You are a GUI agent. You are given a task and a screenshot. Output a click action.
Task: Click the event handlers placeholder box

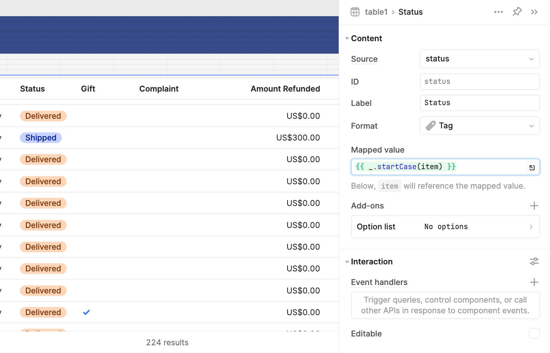point(445,305)
